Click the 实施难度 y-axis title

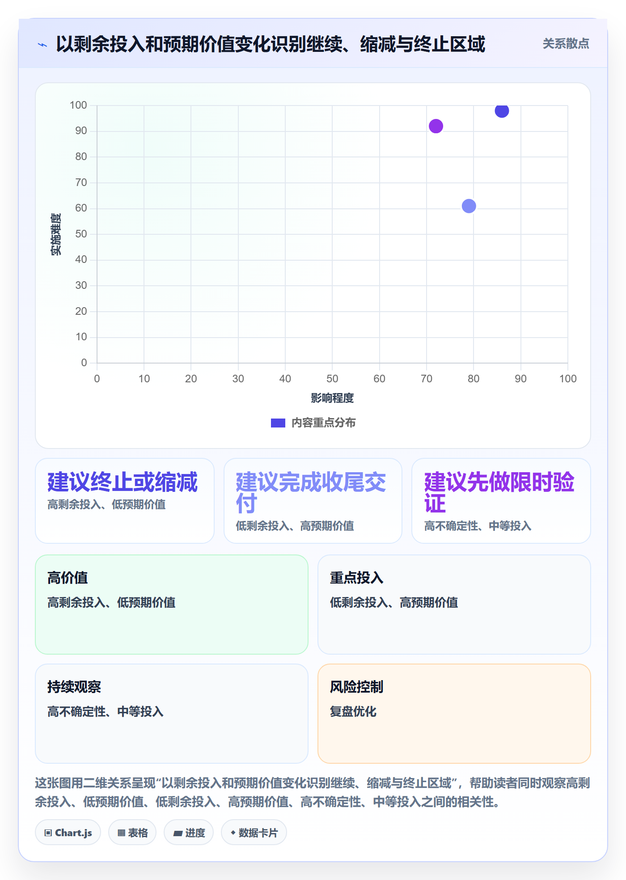(56, 234)
